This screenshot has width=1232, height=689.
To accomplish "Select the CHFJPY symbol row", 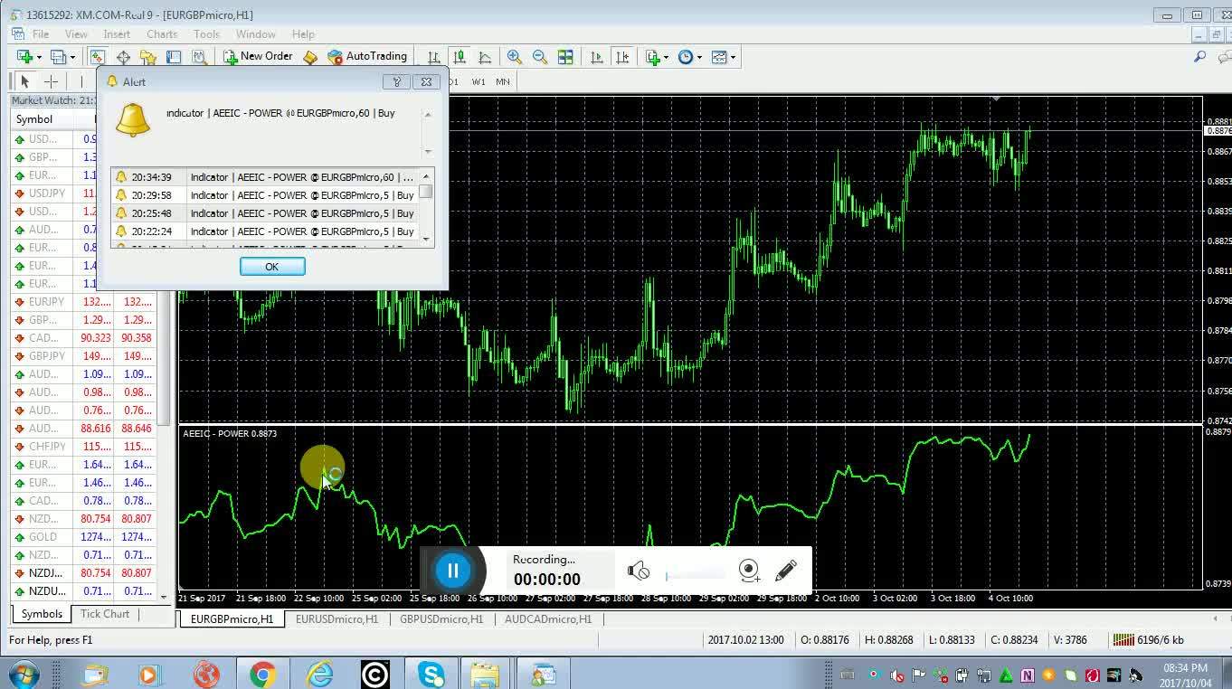I will (x=83, y=447).
